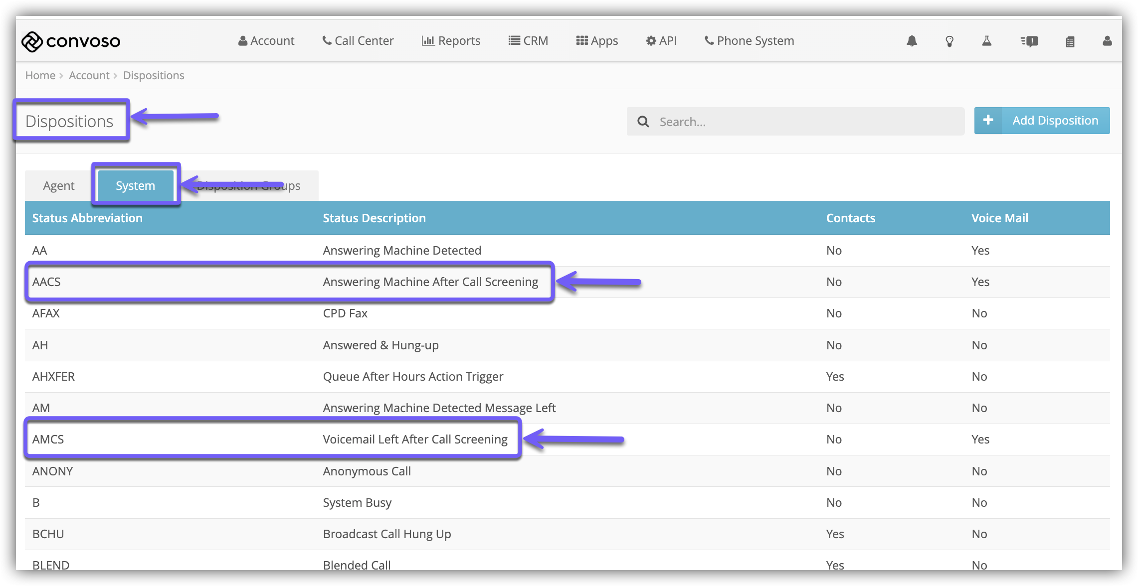Open the lab flask icon
1138x586 pixels.
(x=986, y=41)
